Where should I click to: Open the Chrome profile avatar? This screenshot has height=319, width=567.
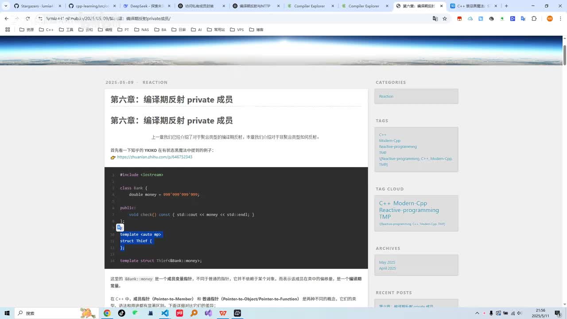point(550,19)
